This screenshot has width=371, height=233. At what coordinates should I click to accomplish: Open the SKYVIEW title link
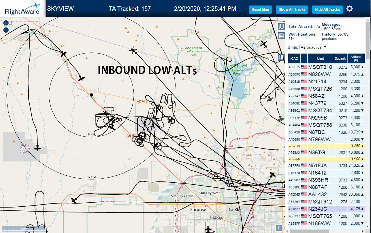pyautogui.click(x=60, y=9)
